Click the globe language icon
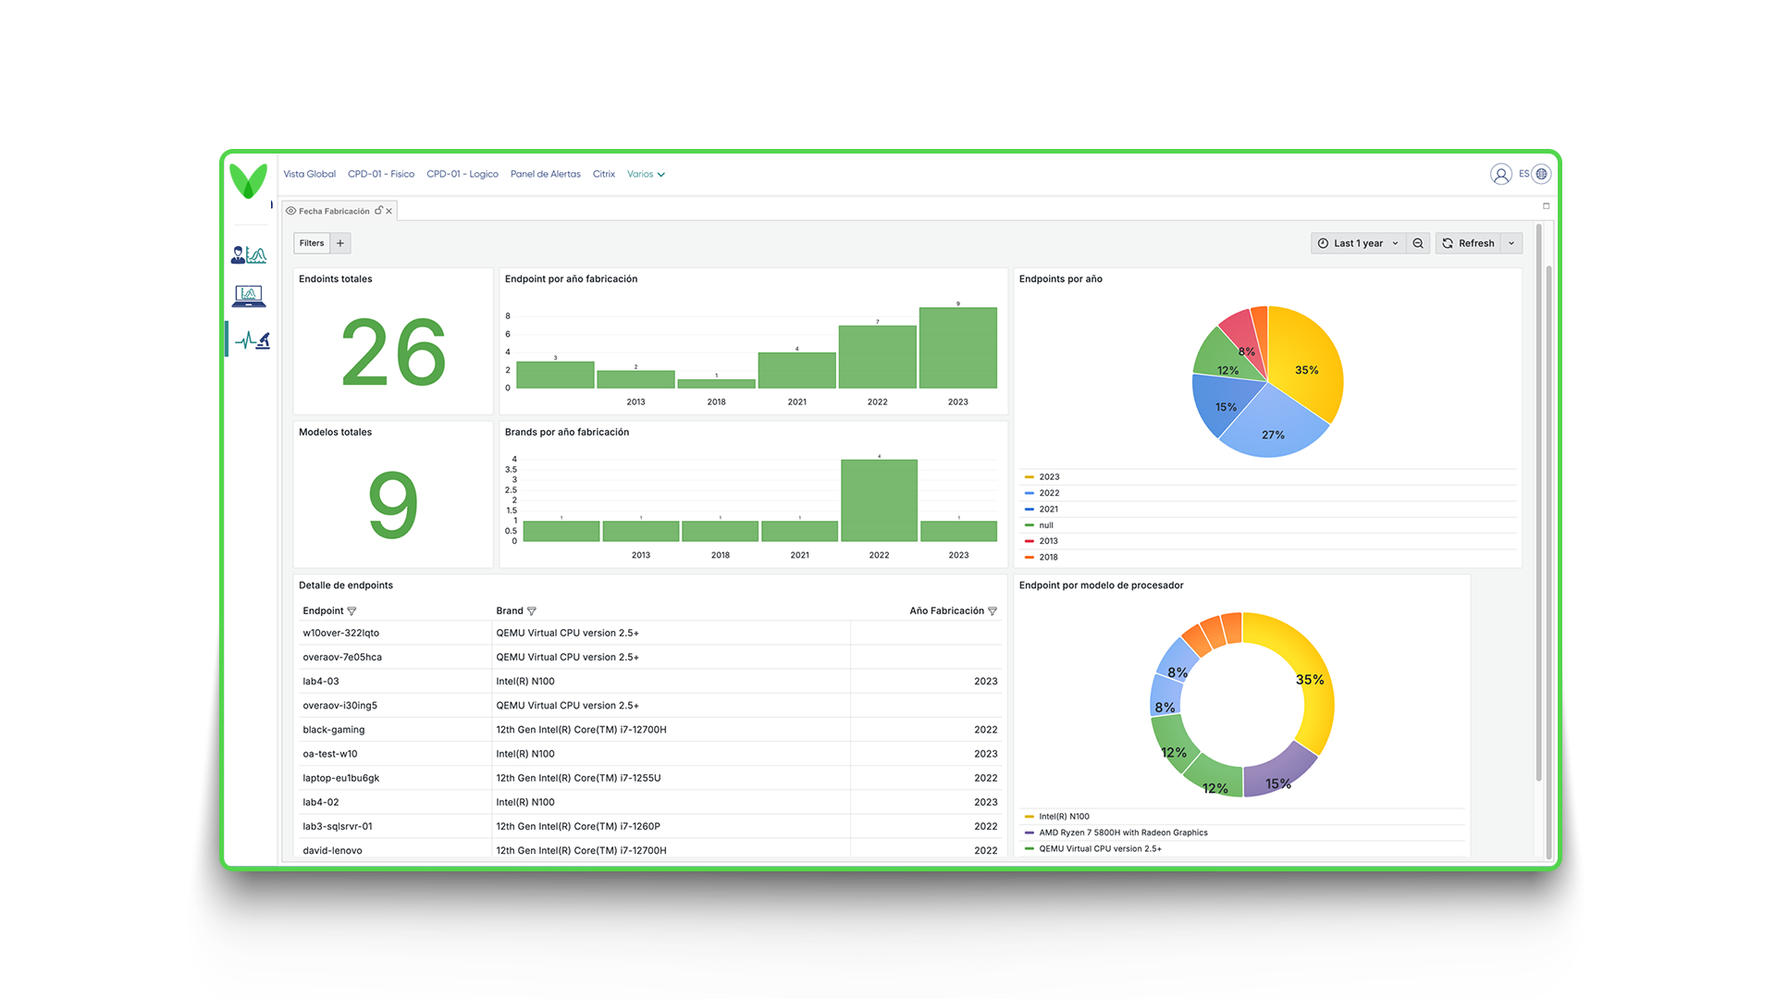Screen dimensions: 1776x999 coord(1541,174)
